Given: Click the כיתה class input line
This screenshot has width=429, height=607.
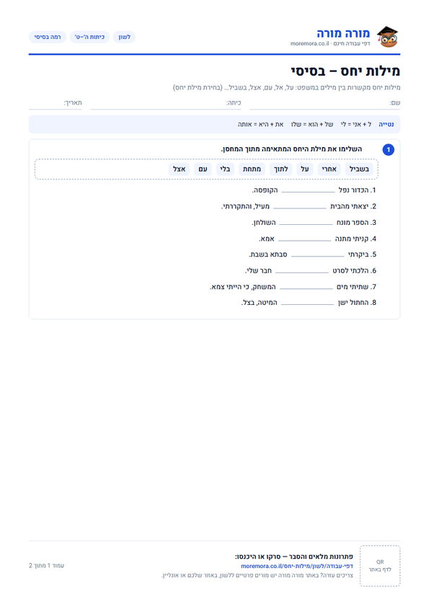Looking at the screenshot, I should [x=166, y=103].
